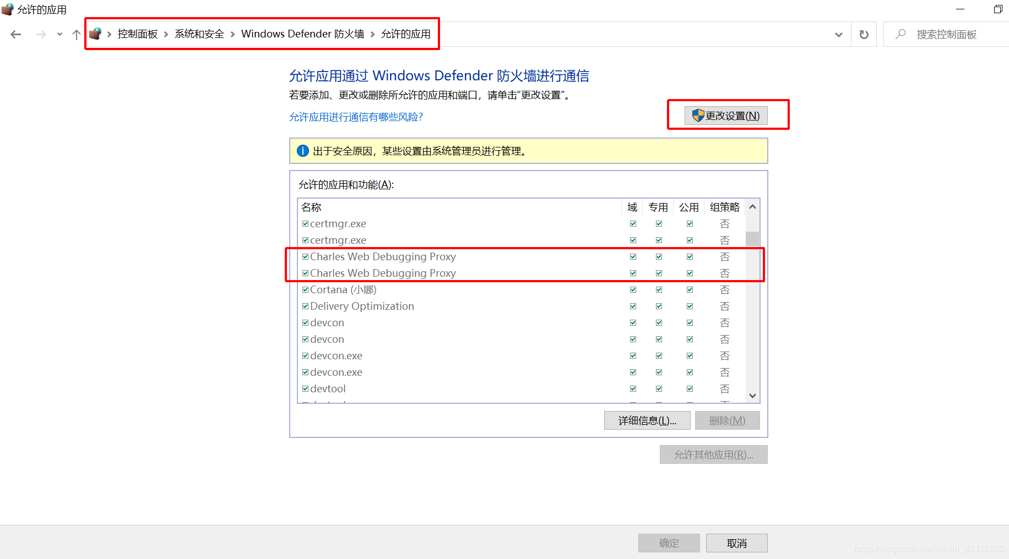Click 允许其他应用(R)... button
The width and height of the screenshot is (1009, 559).
tap(713, 455)
